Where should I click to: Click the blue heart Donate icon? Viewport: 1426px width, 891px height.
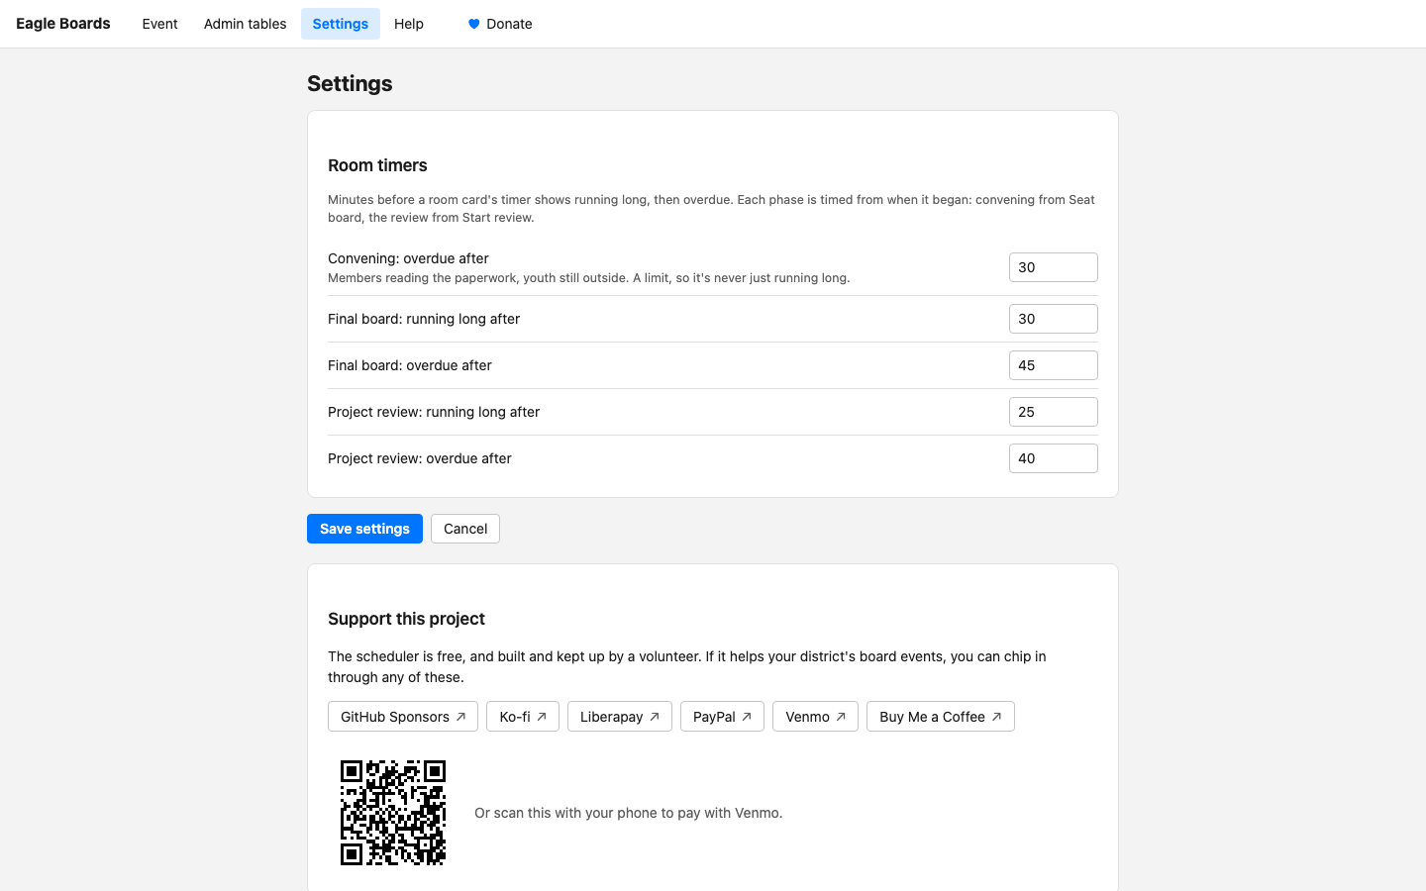(473, 24)
